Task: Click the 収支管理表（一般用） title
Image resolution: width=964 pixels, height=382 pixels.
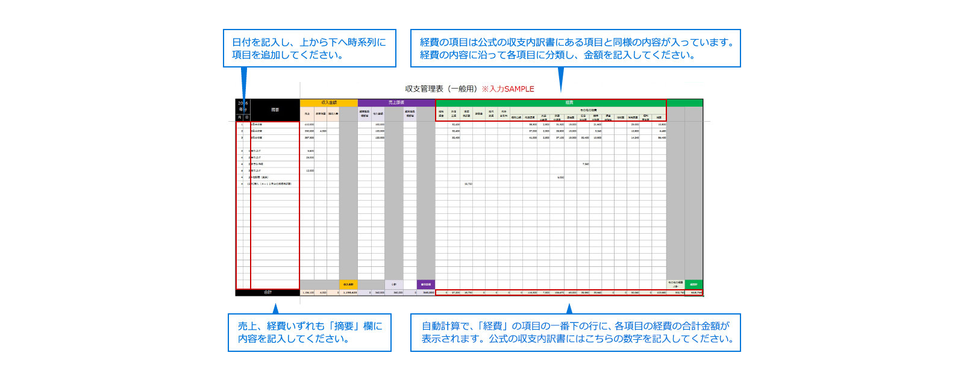Action: (x=441, y=89)
